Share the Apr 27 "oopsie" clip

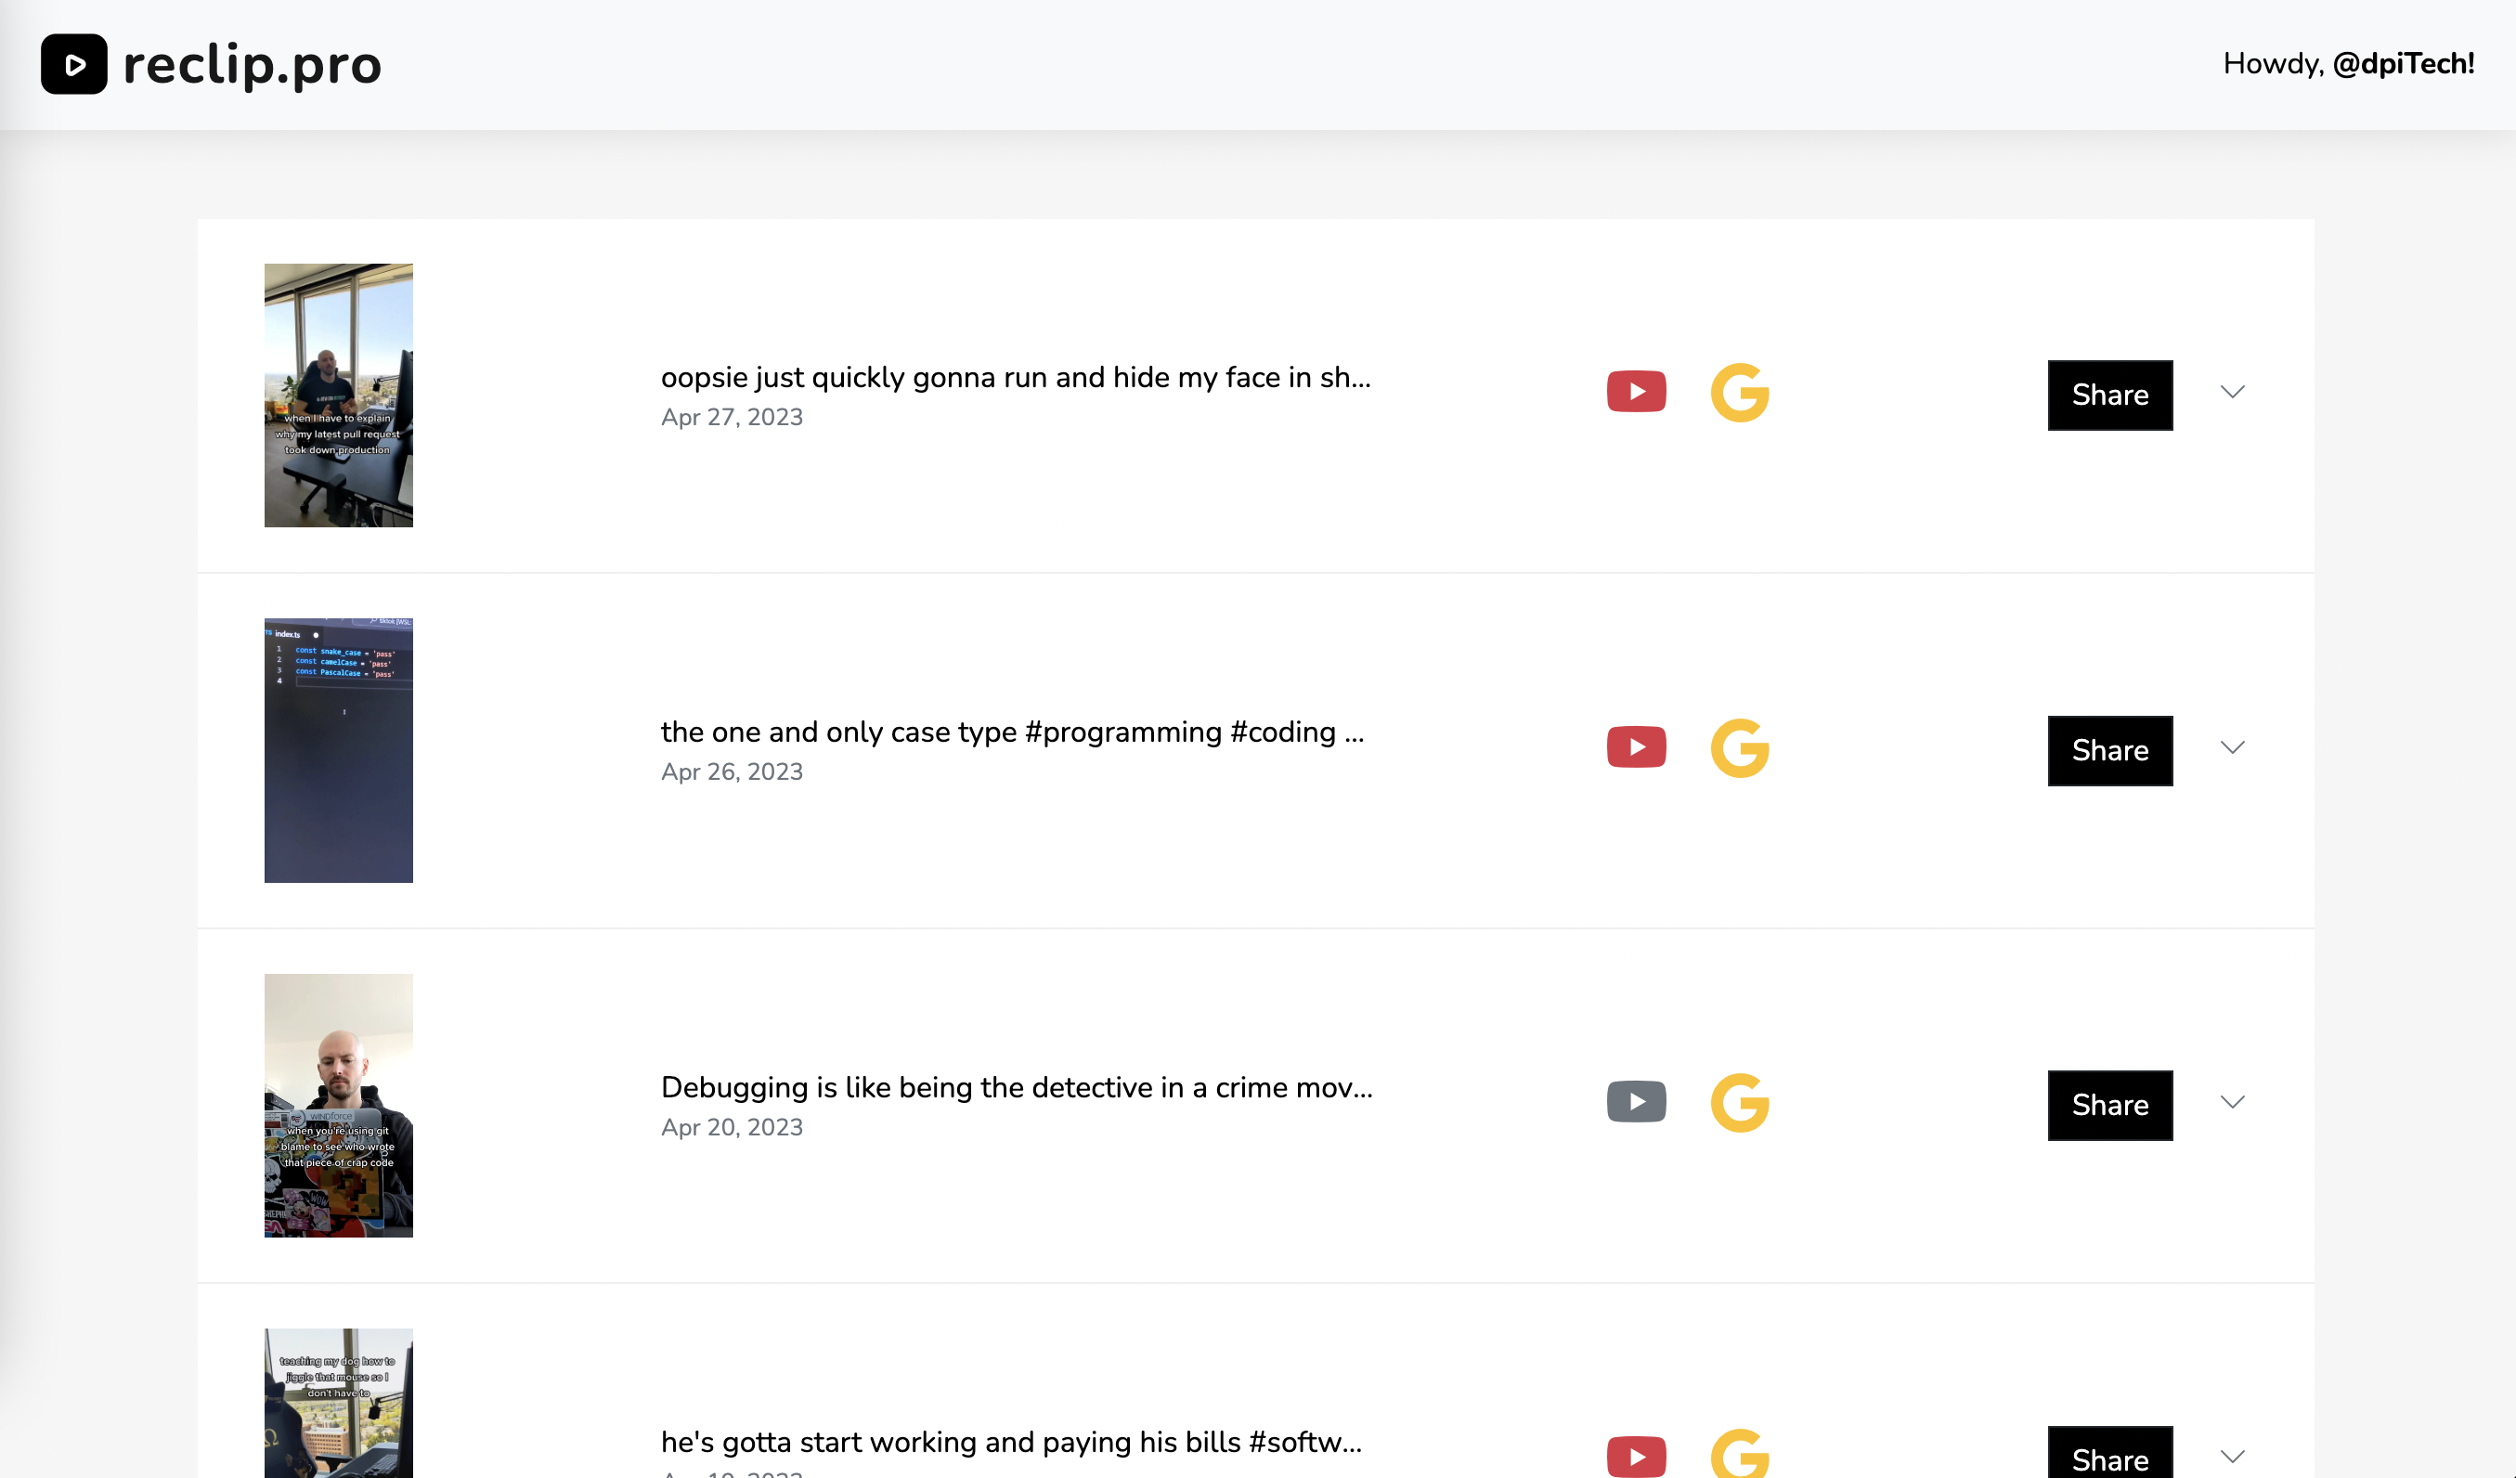(x=2109, y=395)
